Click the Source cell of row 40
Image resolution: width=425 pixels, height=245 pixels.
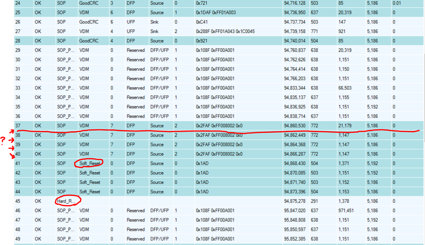158,154
